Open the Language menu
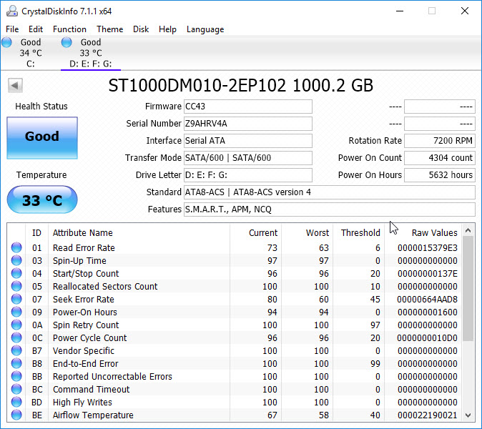 pos(205,29)
